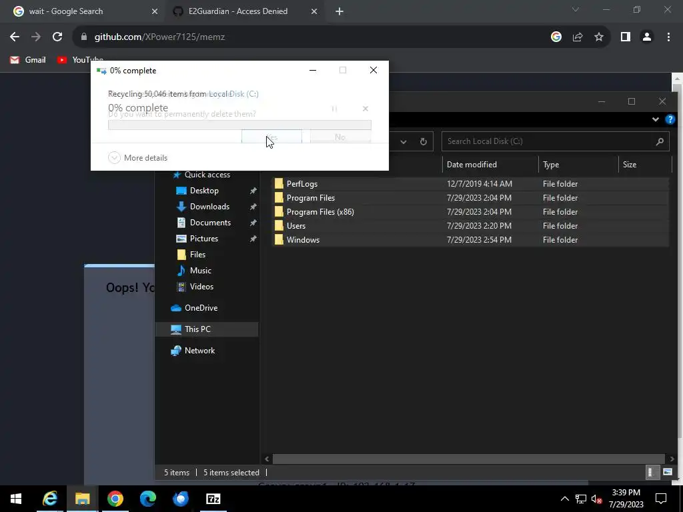Bookmark this page with the star
This screenshot has width=683, height=512.
599,37
